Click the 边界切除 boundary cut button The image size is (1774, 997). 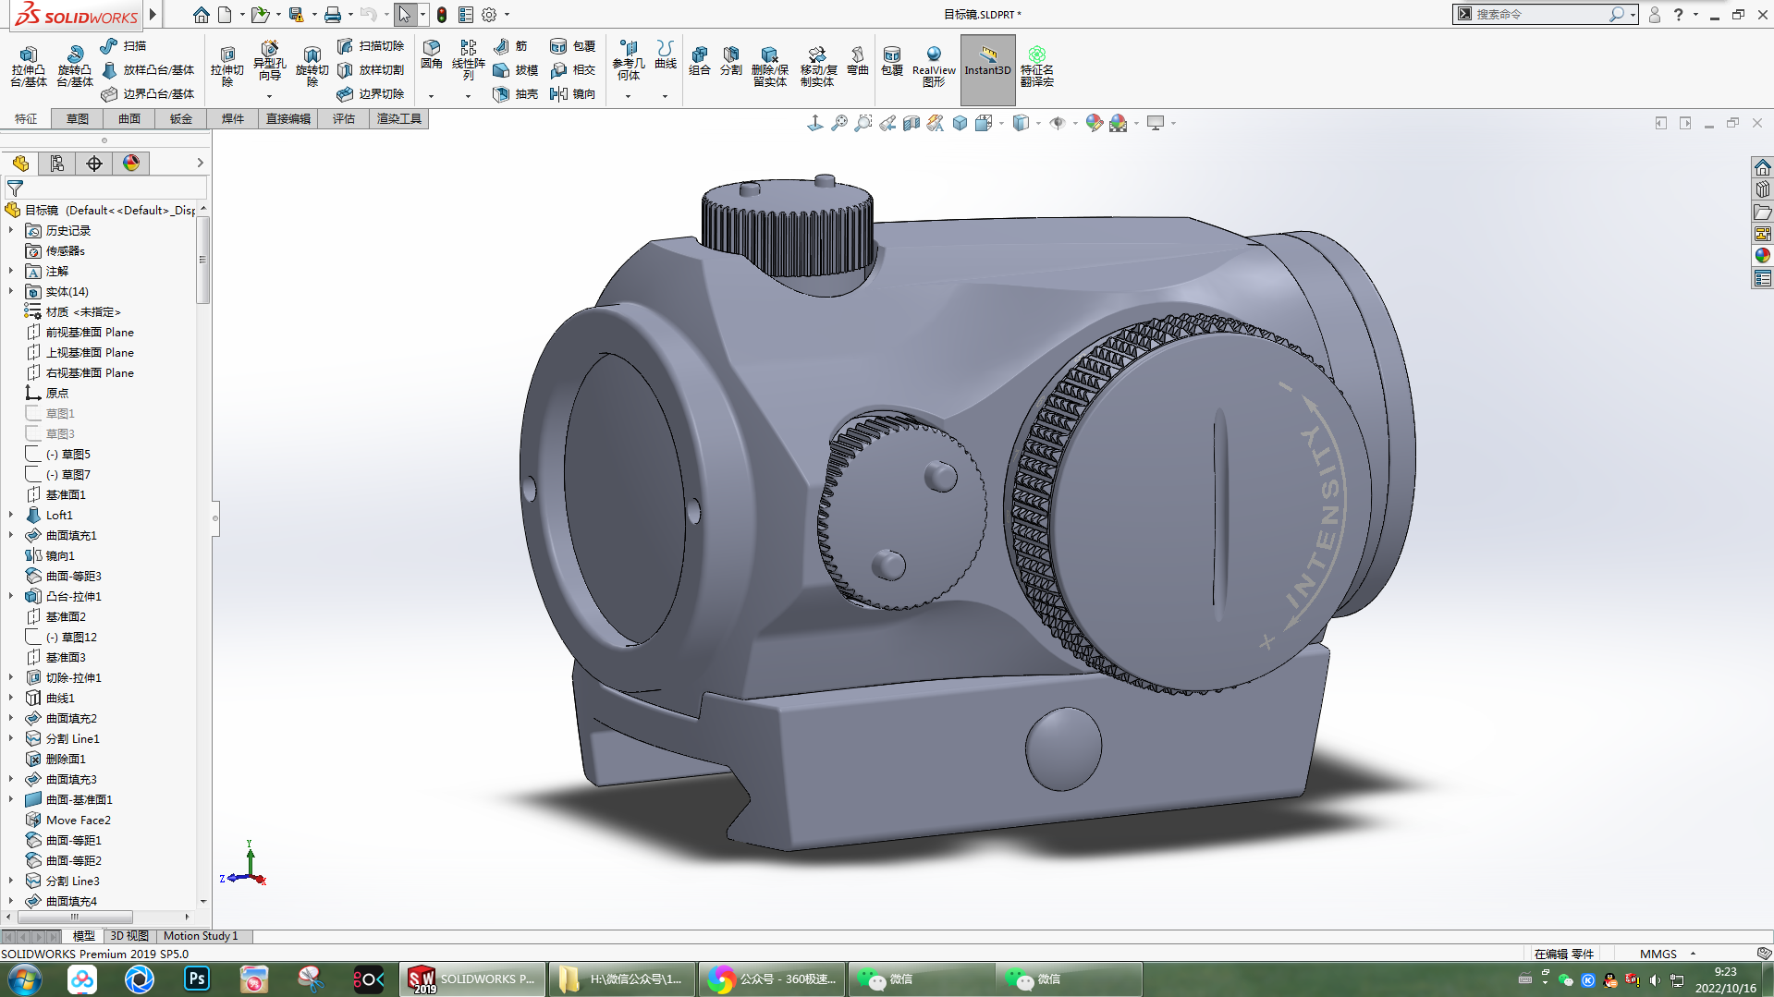[371, 94]
